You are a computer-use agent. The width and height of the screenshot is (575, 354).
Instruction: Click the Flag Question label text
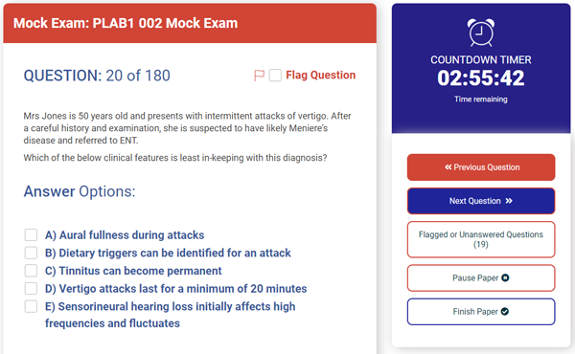click(320, 75)
